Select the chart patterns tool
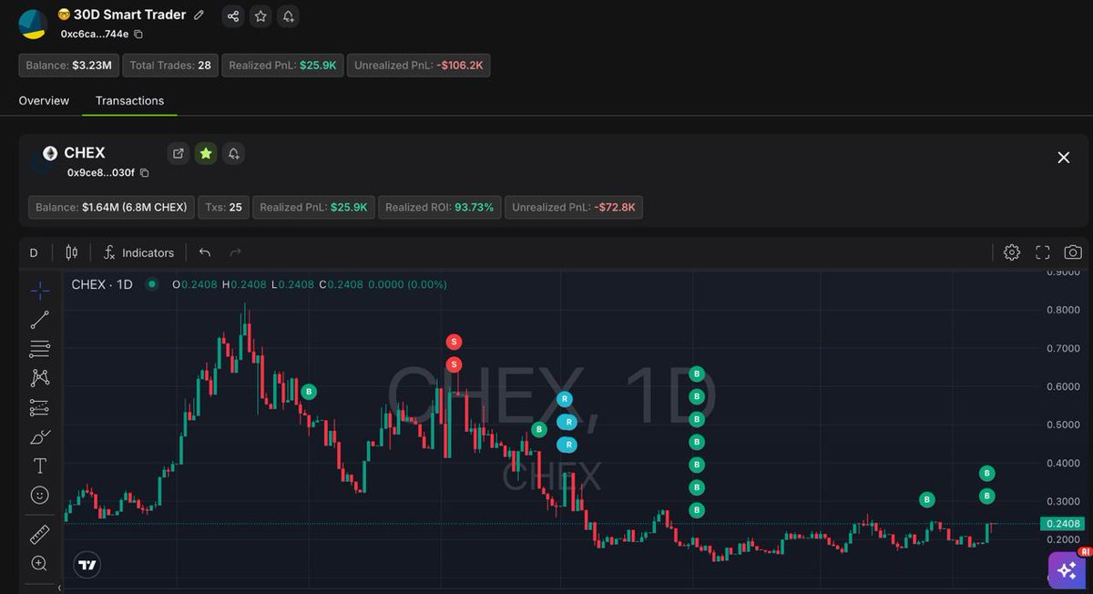The width and height of the screenshot is (1093, 594). tap(40, 378)
